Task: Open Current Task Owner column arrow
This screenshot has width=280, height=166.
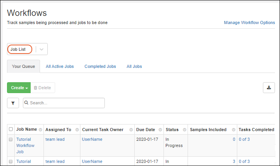Action: pyautogui.click(x=131, y=130)
